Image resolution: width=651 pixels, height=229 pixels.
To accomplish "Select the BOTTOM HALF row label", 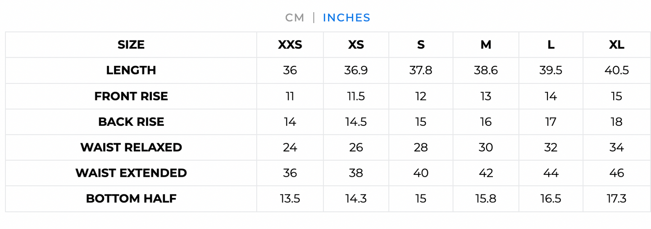I will (131, 199).
